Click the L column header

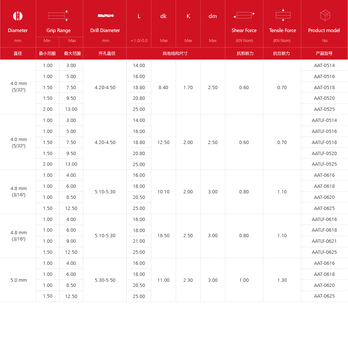(x=139, y=16)
